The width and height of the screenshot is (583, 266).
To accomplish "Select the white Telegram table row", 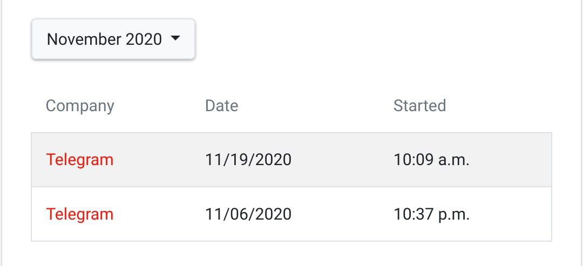I will (x=291, y=214).
